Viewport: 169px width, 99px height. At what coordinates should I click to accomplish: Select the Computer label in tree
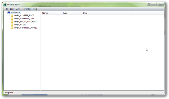(x=16, y=12)
